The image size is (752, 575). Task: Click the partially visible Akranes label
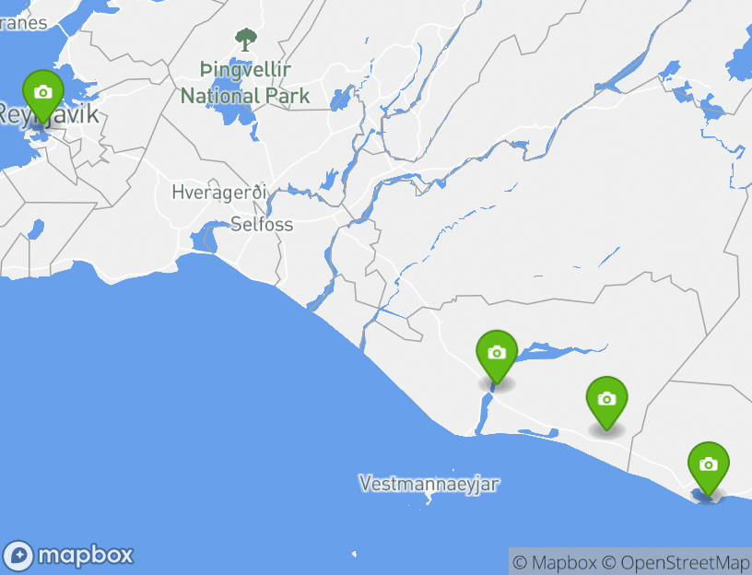(24, 22)
